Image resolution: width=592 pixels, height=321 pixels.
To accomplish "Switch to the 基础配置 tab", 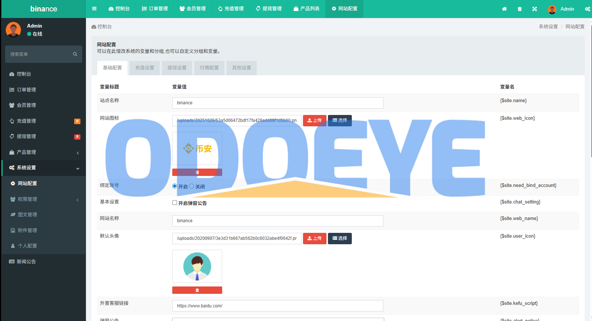I will click(x=112, y=68).
